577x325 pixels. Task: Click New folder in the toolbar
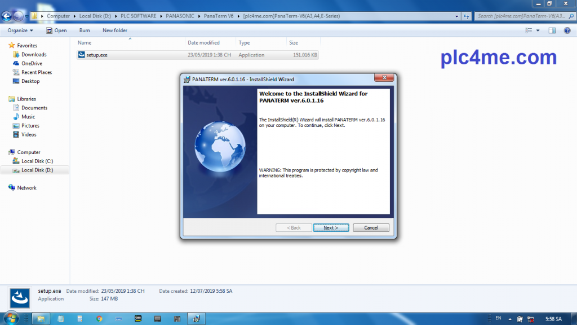[114, 30]
